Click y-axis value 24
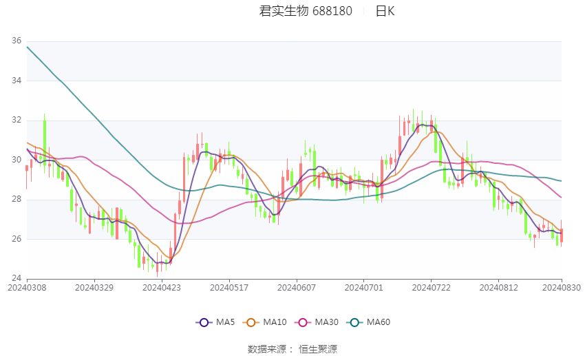Viewport: 585px width, 356px height. [x=17, y=278]
